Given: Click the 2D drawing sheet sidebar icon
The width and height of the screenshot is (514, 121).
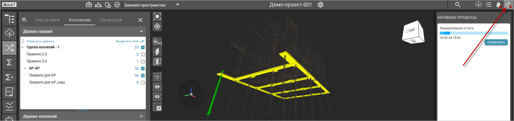Looking at the screenshot, I should pos(9,92).
